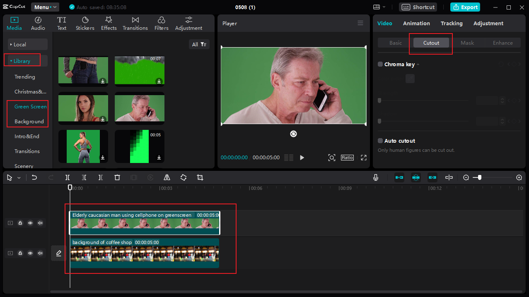Select the Trending category
This screenshot has width=529, height=297.
point(25,77)
